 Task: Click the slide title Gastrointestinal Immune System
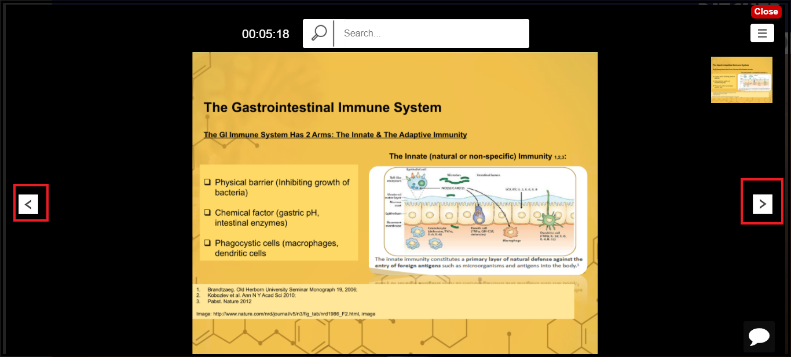coord(322,108)
